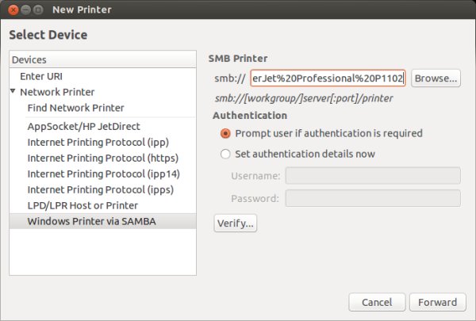The height and width of the screenshot is (321, 476).
Task: Select Prompt user if authentication is required
Action: 226,133
